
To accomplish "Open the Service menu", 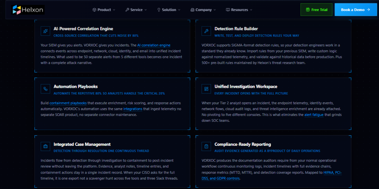I will coord(136,10).
